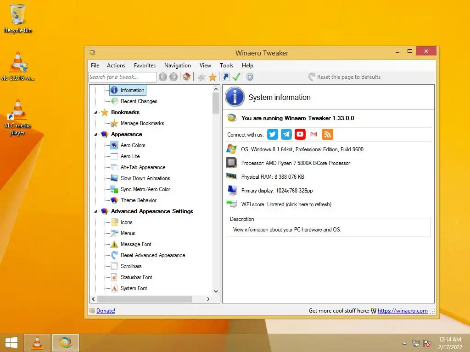The height and width of the screenshot is (352, 470).
Task: Click the VLC icon on the taskbar
Action: click(37, 343)
